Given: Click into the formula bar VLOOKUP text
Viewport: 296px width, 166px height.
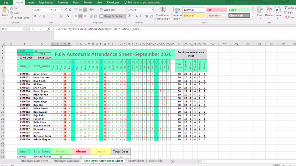Looking at the screenshot, I should 98,29.
